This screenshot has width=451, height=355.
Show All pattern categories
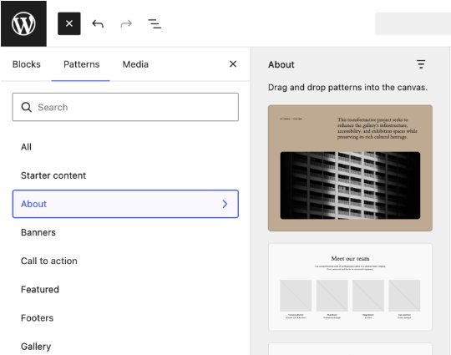pos(125,147)
